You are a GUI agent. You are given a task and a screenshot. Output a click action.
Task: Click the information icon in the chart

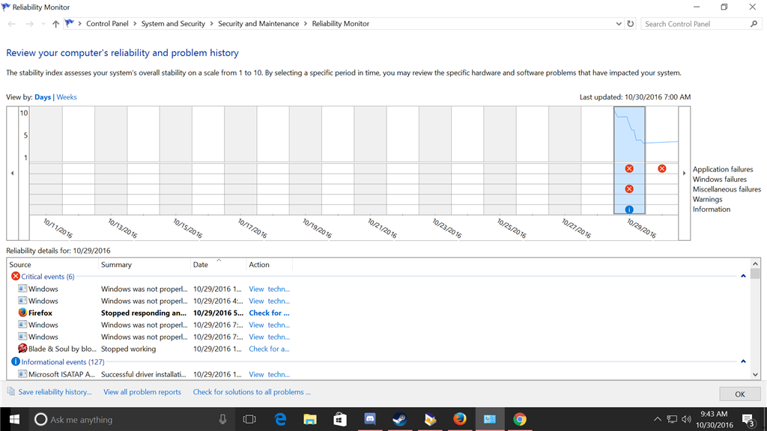tap(629, 210)
